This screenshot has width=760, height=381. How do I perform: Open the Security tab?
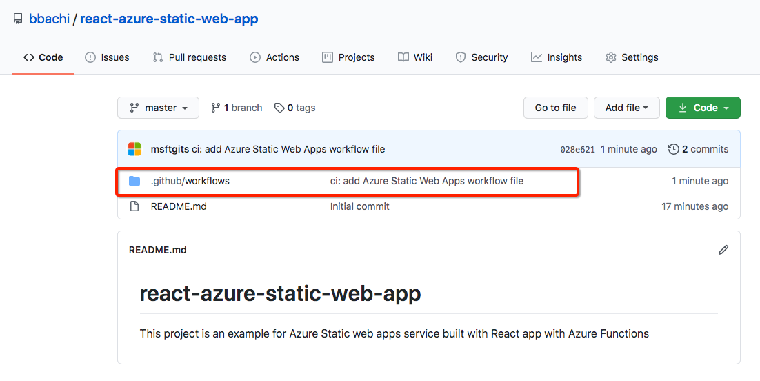[482, 57]
